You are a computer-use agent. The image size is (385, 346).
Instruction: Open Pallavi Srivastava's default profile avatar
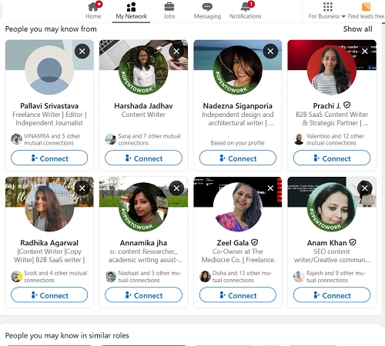49,70
